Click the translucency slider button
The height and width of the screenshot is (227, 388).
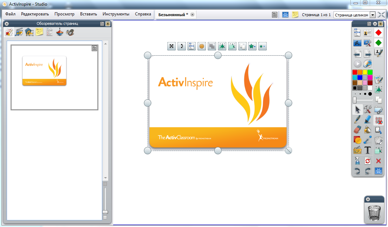[x=202, y=46]
